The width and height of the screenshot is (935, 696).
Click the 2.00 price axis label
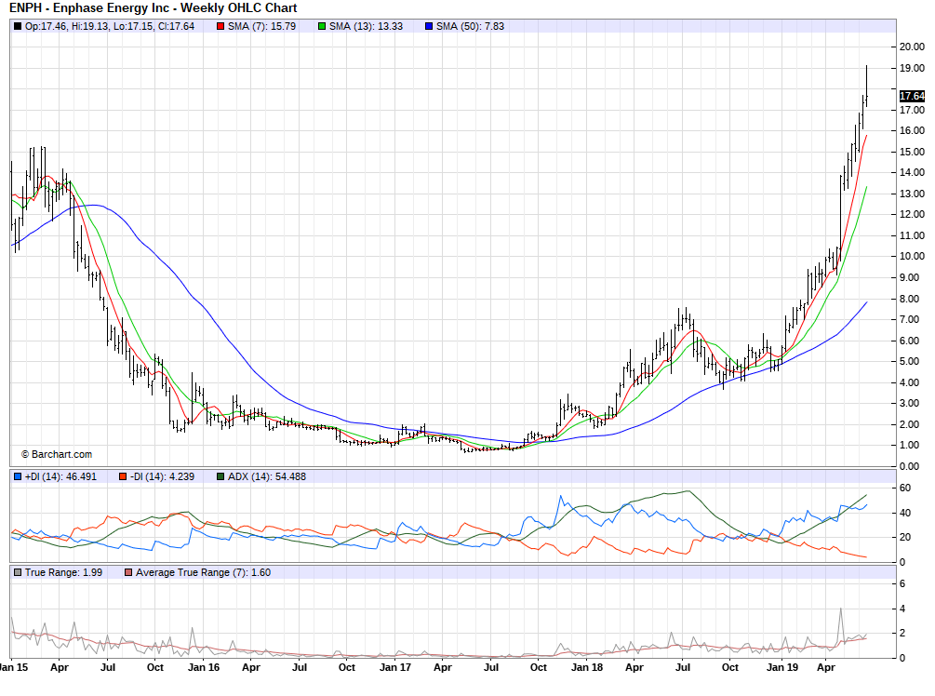(x=909, y=424)
